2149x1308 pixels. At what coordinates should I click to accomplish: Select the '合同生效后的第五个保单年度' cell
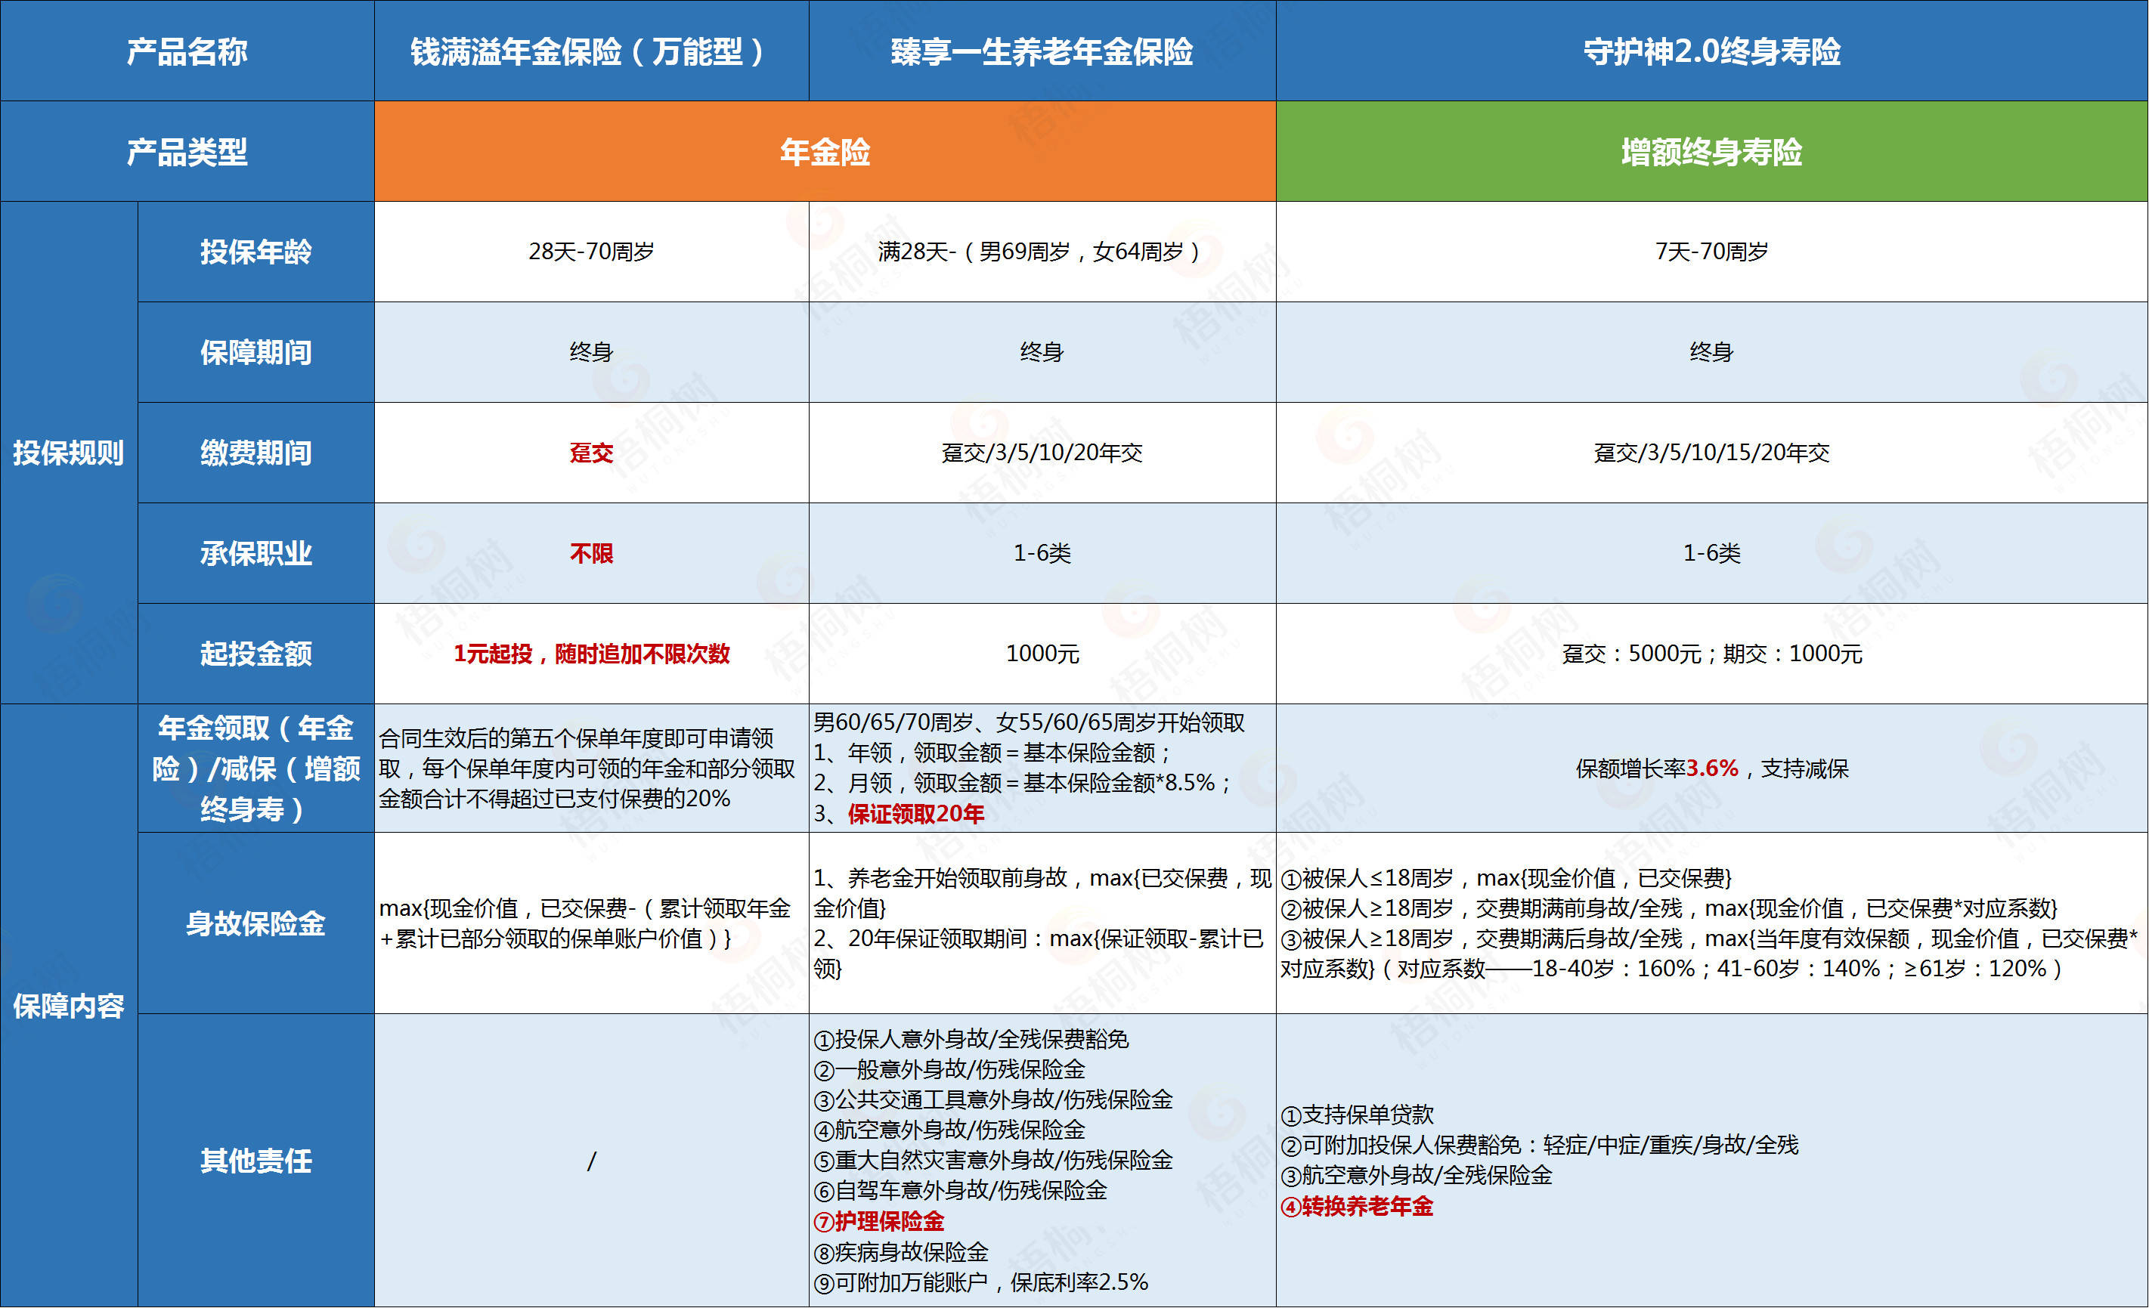tap(591, 768)
